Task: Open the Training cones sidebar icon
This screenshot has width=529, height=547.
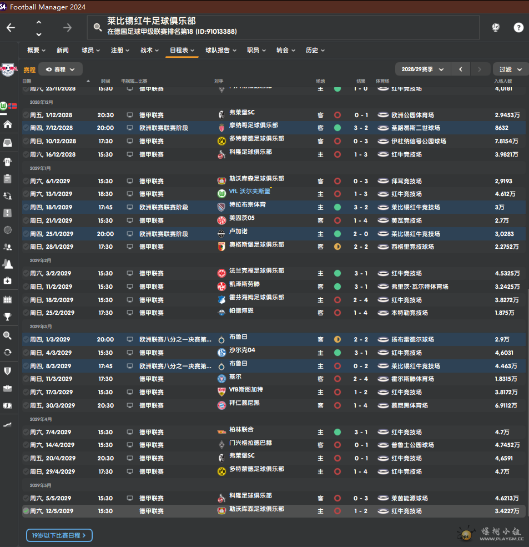Action: pos(8,264)
